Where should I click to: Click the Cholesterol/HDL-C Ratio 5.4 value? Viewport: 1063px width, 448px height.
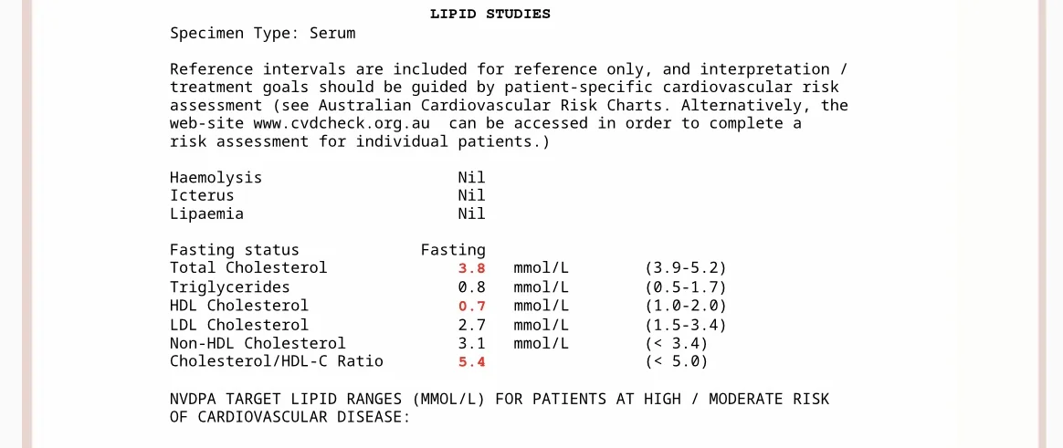click(x=472, y=361)
